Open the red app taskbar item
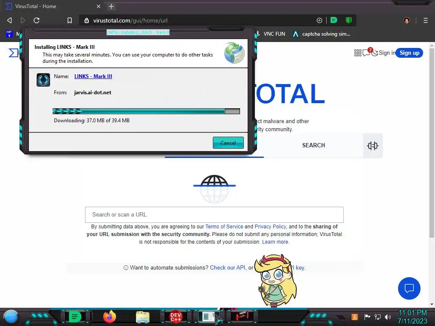 (x=242, y=317)
